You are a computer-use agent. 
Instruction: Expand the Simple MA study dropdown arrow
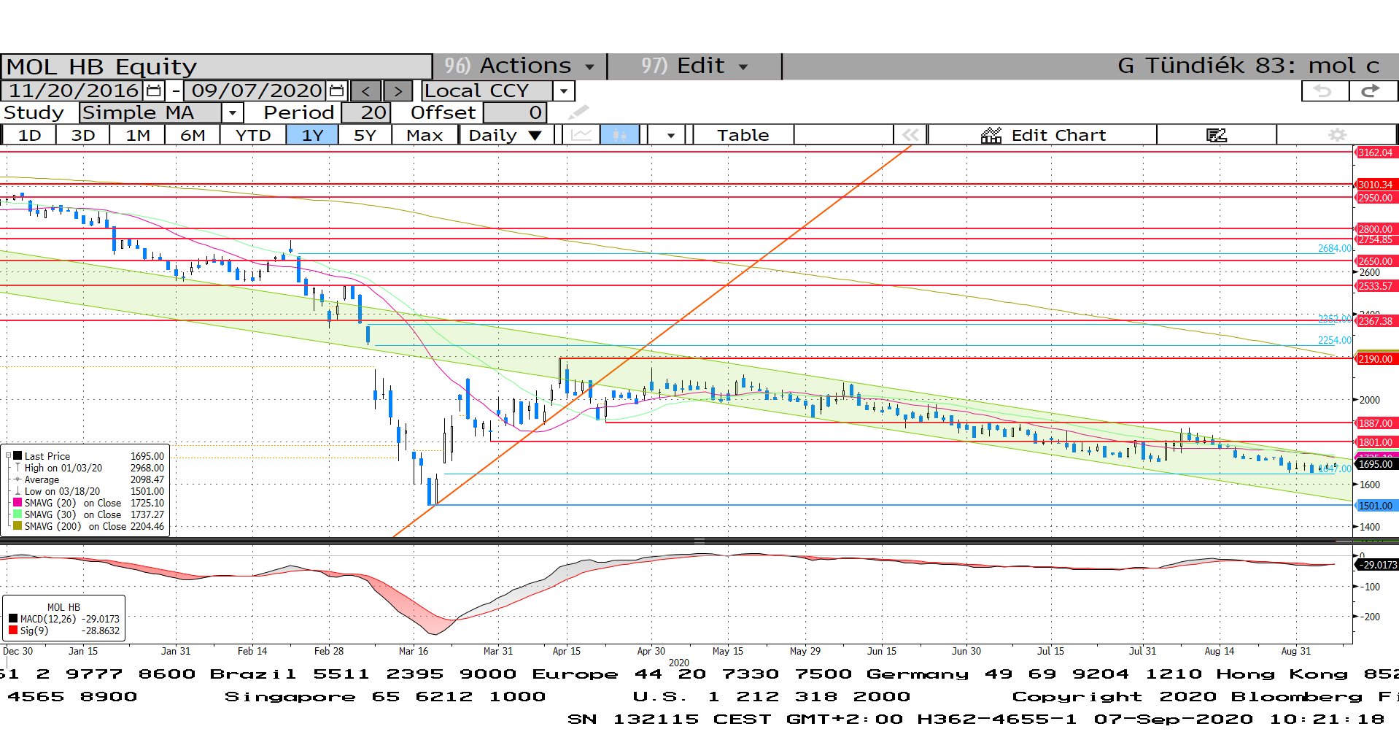click(232, 112)
